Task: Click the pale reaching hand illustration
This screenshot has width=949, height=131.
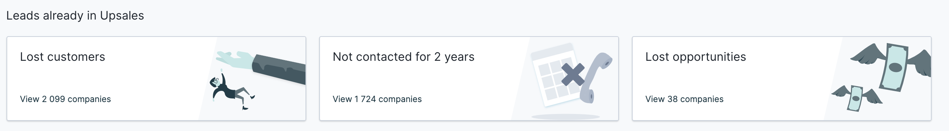Action: point(235,60)
